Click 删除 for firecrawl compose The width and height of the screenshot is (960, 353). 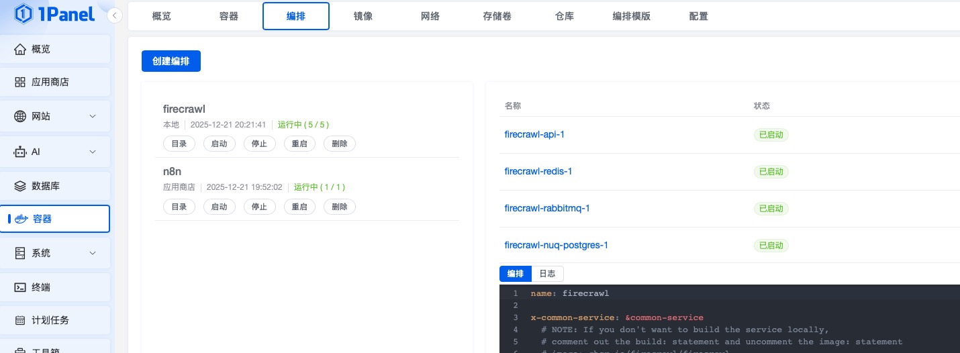[340, 144]
